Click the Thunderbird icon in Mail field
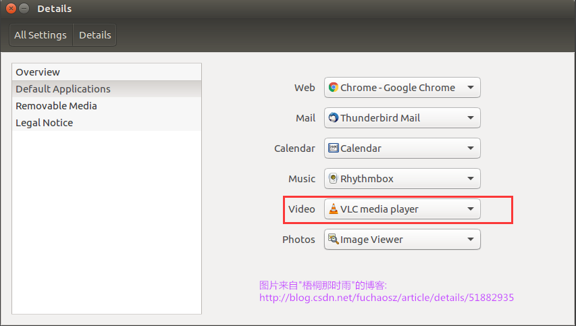This screenshot has width=576, height=326. (333, 118)
